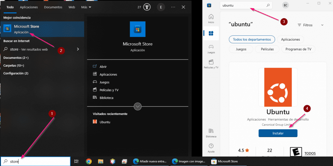The height and width of the screenshot is (166, 333).
Task: Click the taskbar icon left of the Añadir nueva entrada Edge button
Action: coord(124,161)
